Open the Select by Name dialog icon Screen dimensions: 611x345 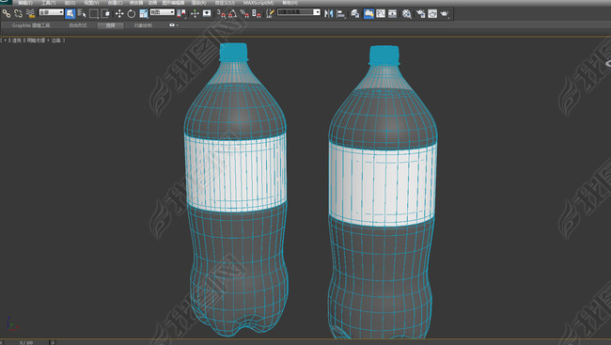pyautogui.click(x=82, y=14)
